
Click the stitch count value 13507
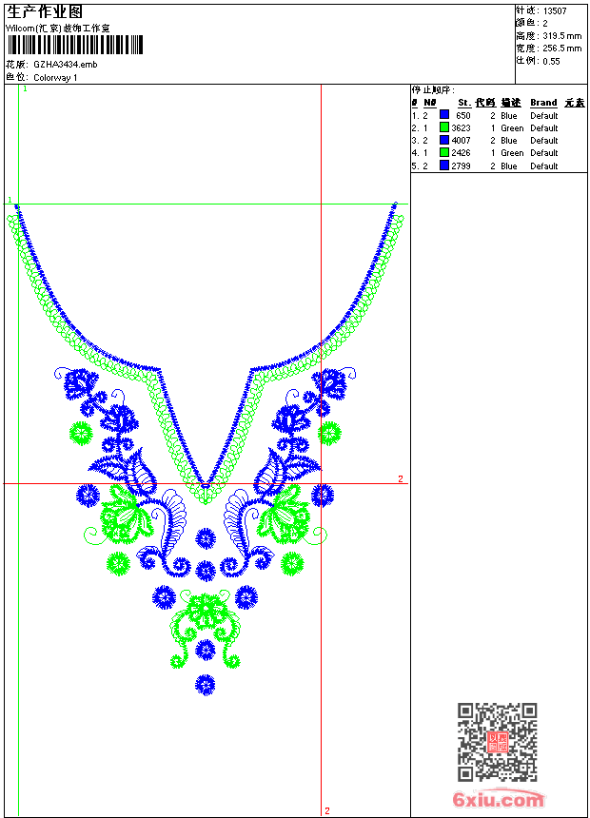[555, 11]
